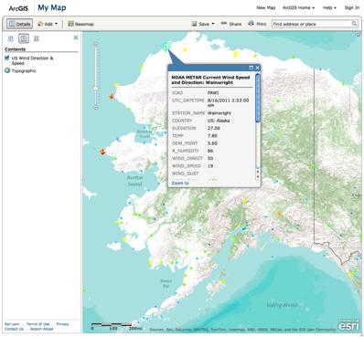This screenshot has width=364, height=337.
Task: Open the Privacy link
Action: (x=62, y=324)
